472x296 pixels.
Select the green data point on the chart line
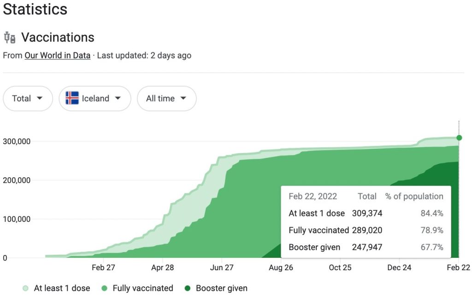(x=459, y=138)
